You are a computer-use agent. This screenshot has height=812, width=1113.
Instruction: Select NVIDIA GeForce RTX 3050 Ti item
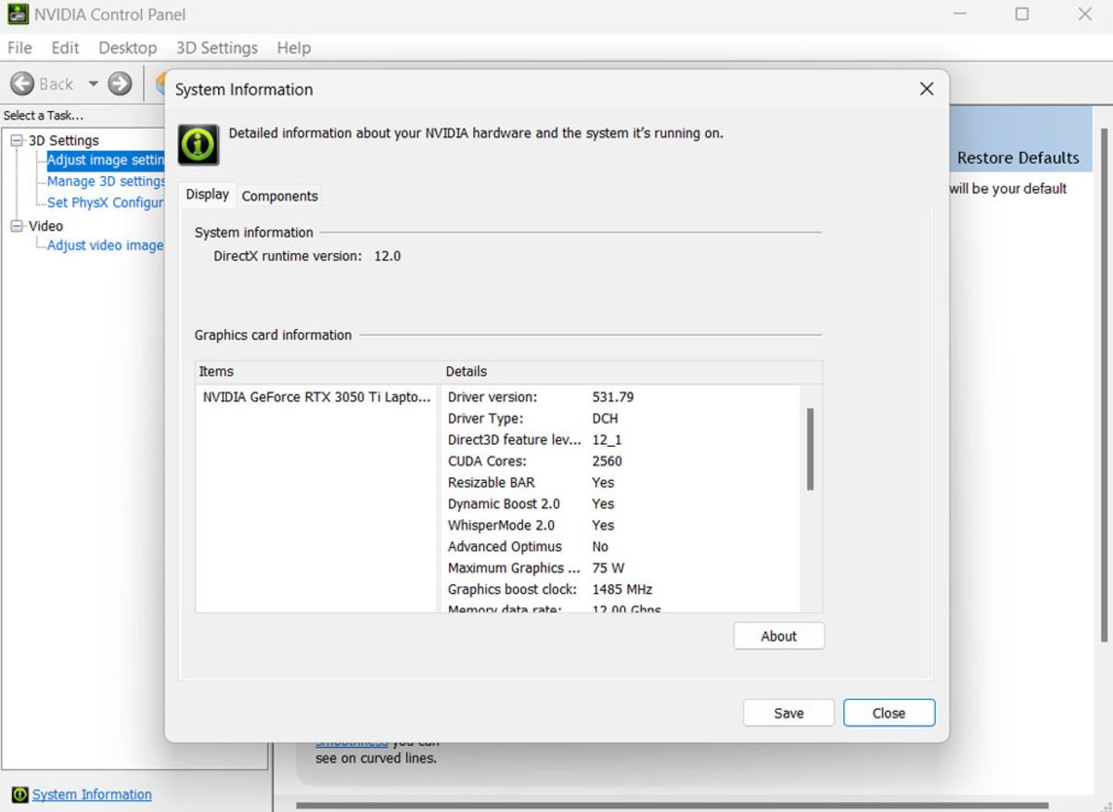[316, 397]
